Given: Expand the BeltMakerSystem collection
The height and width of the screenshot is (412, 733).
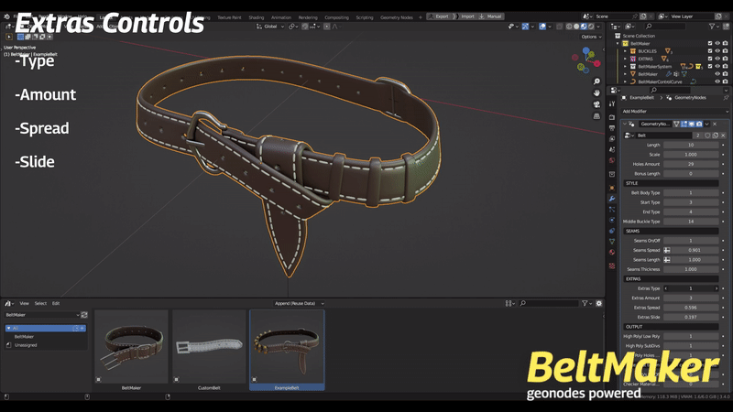Looking at the screenshot, I should point(625,66).
